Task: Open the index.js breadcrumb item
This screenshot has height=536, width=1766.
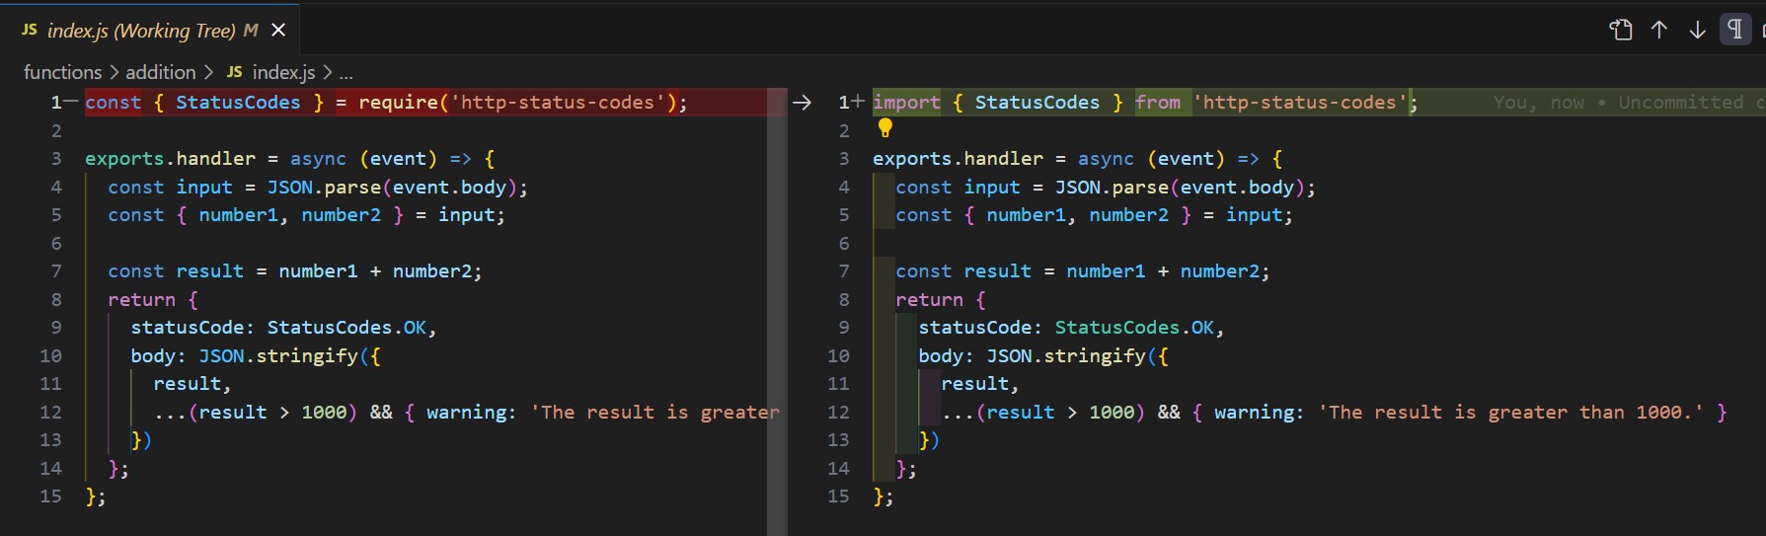Action: click(283, 72)
